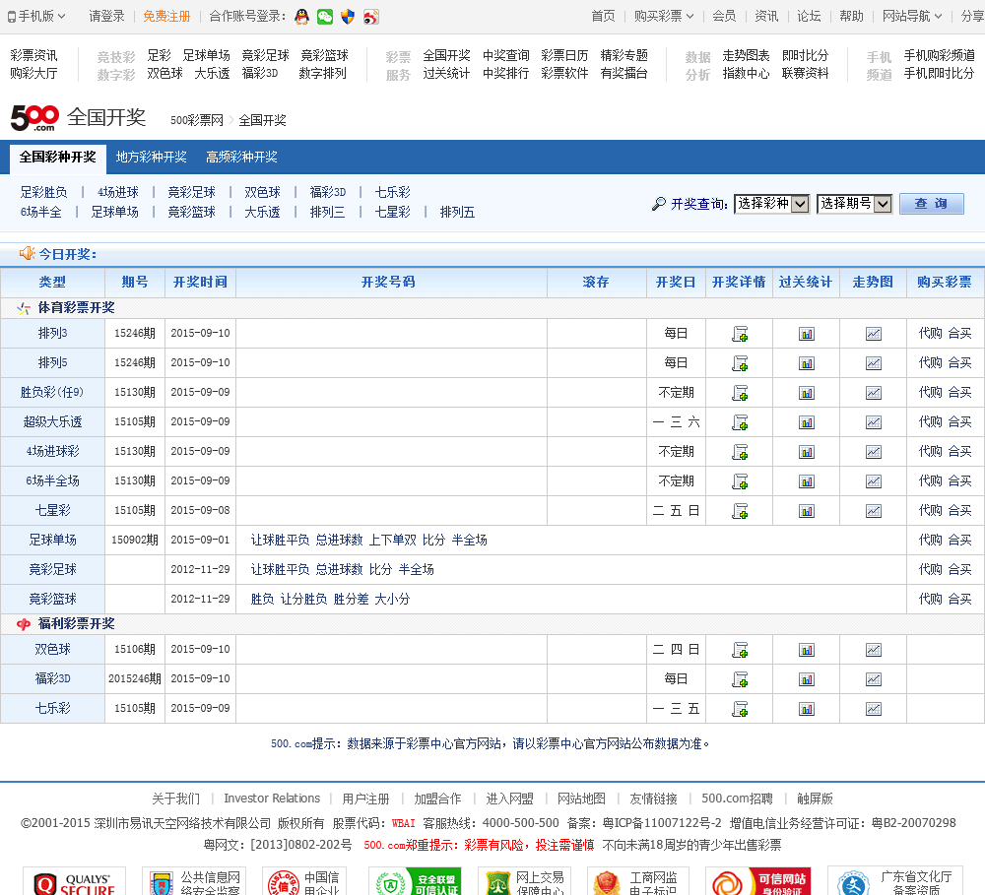Open 开奖详情 icon for 排列3 row
The height and width of the screenshot is (895, 985).
pos(740,334)
